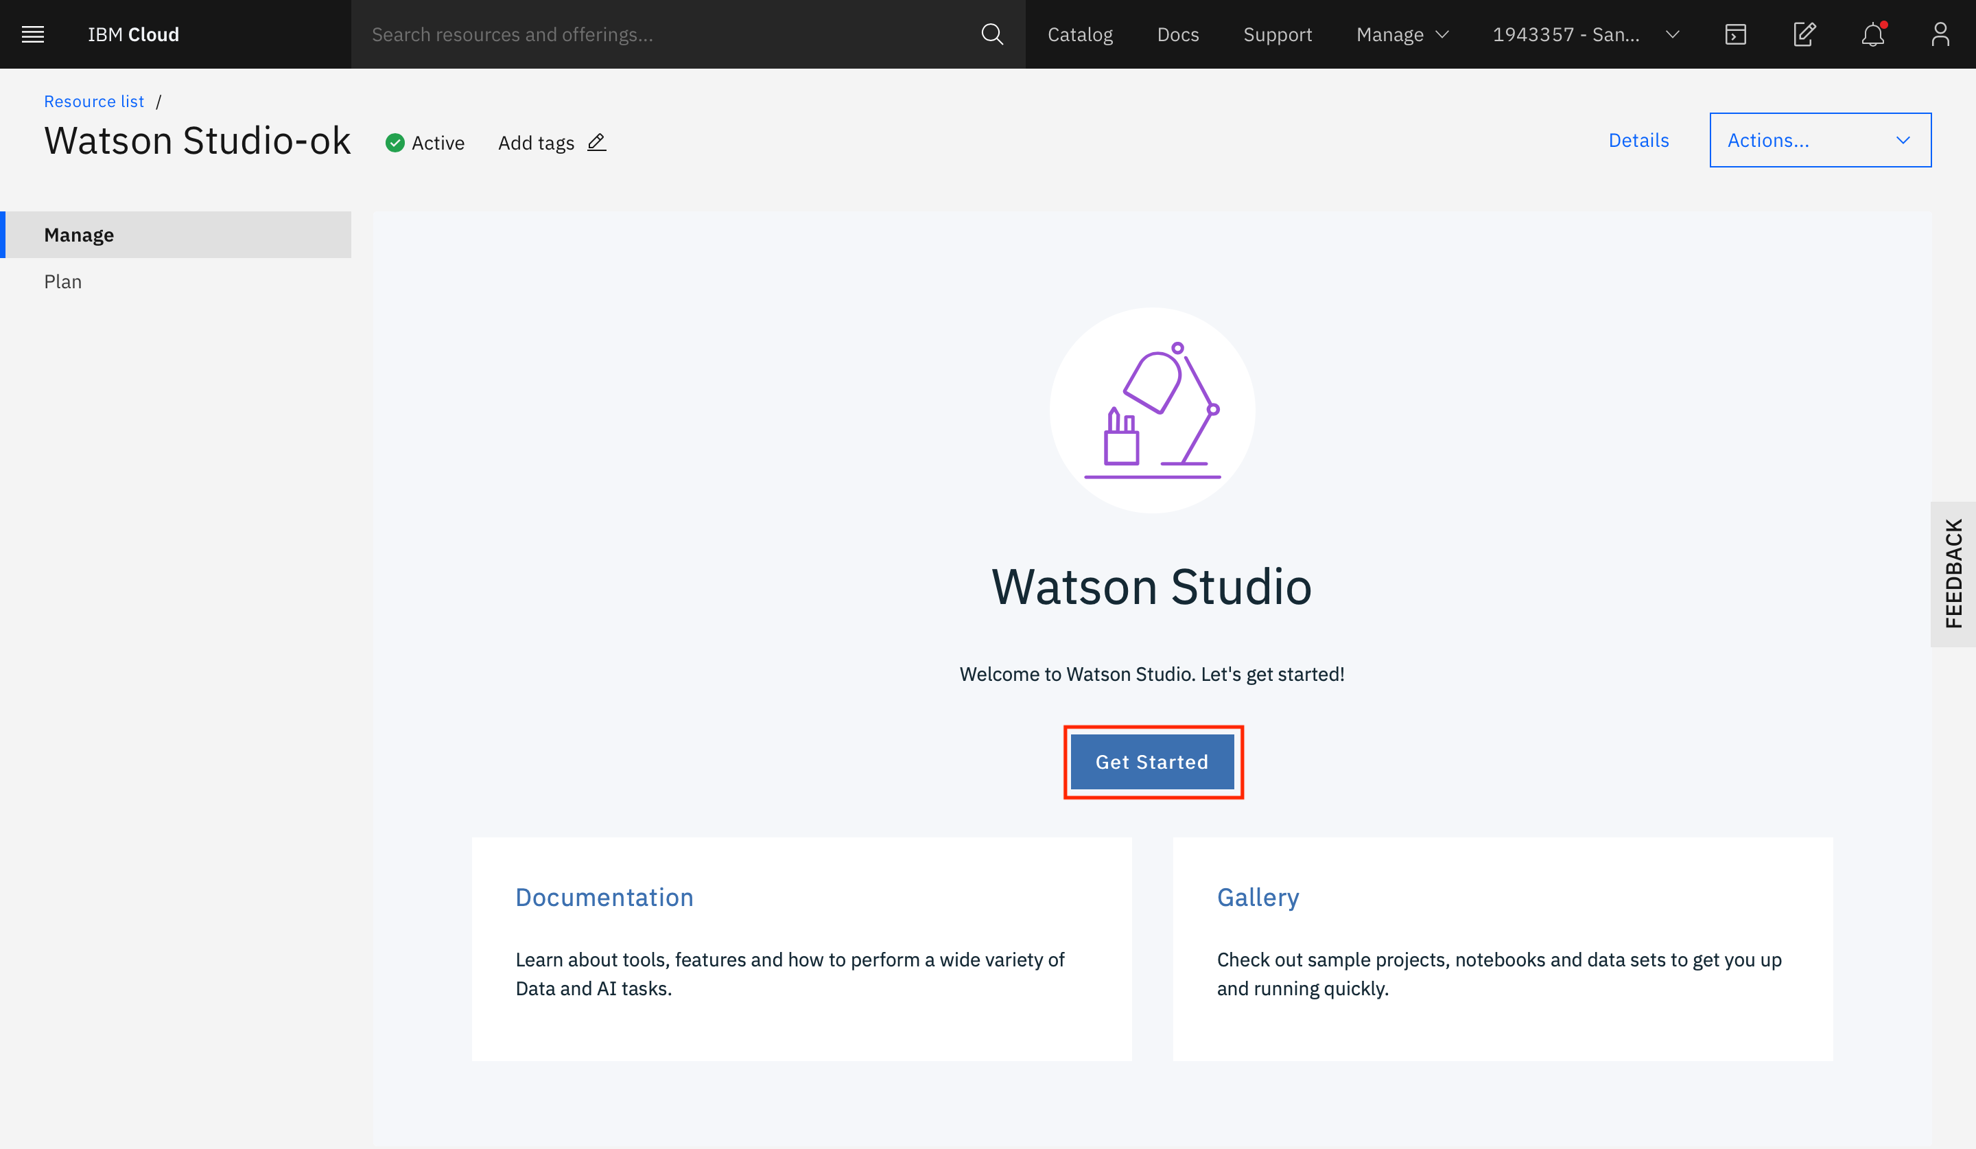Open the Documentation link

tap(604, 897)
